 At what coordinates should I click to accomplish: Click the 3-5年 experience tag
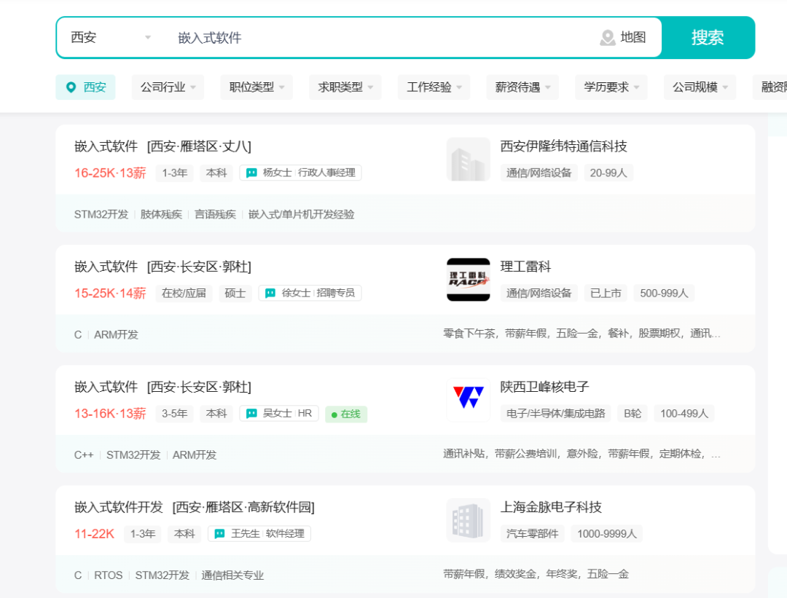pos(175,414)
